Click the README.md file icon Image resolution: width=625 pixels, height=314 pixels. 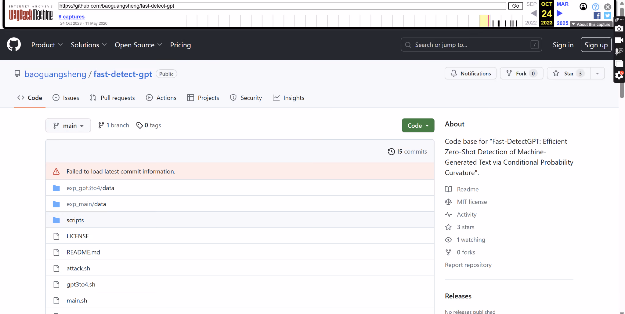click(x=56, y=252)
